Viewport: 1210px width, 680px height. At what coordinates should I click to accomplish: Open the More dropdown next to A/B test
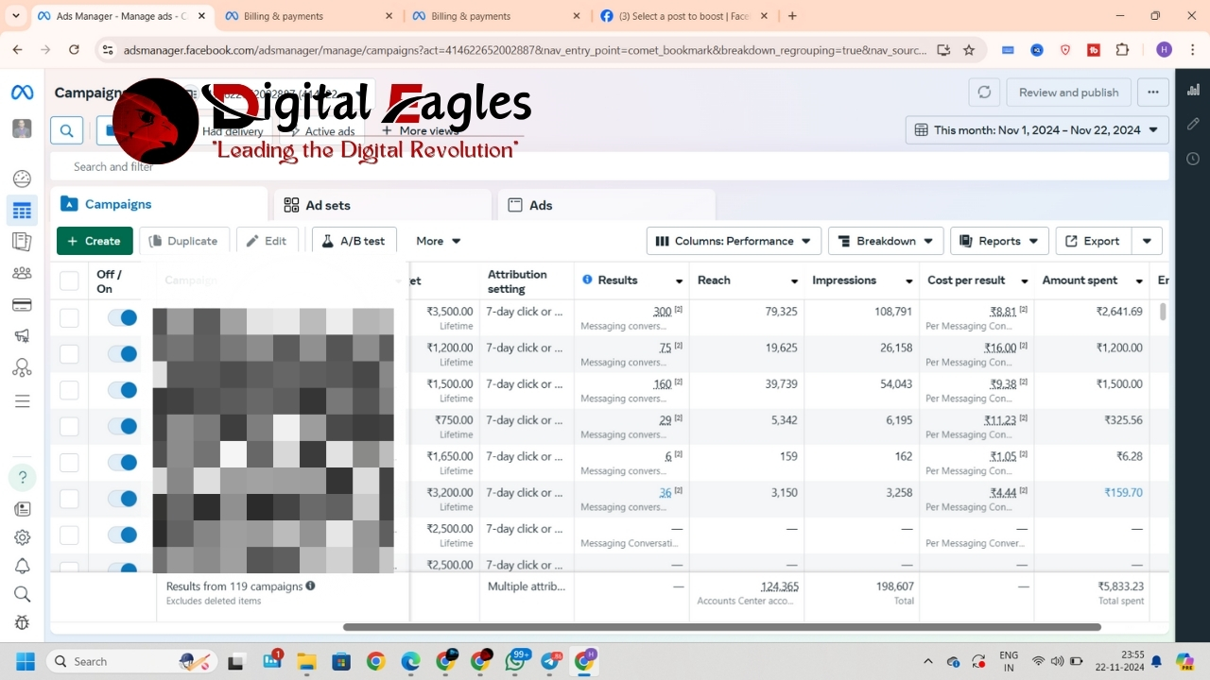point(439,241)
